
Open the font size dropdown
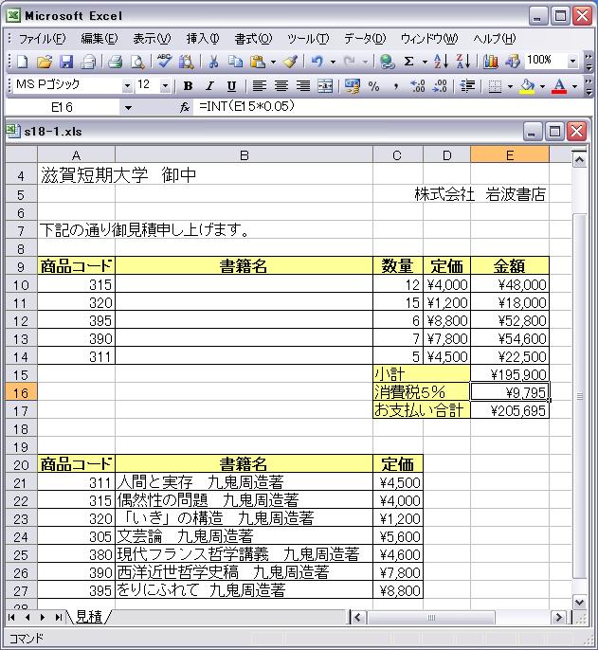pos(165,86)
